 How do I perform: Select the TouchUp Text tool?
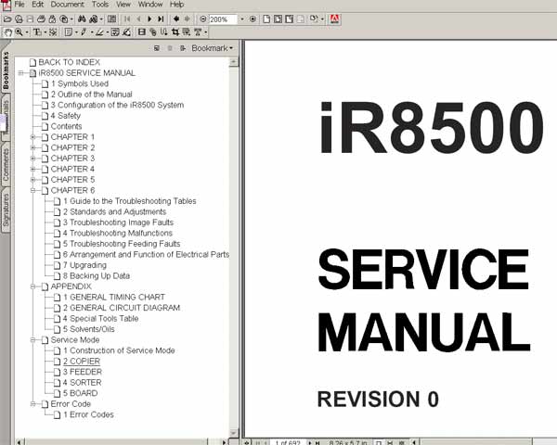pyautogui.click(x=198, y=32)
